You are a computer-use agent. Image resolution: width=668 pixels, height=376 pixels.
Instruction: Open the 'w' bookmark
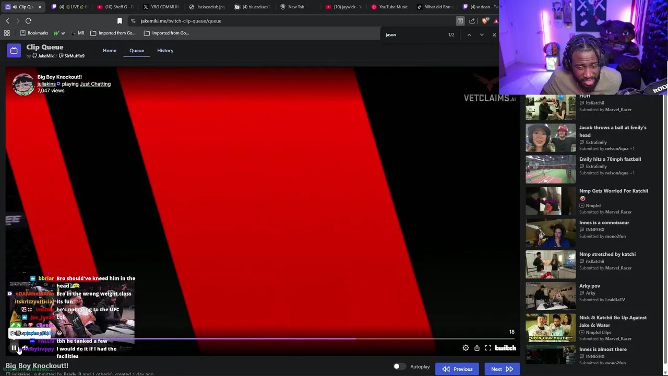point(59,33)
